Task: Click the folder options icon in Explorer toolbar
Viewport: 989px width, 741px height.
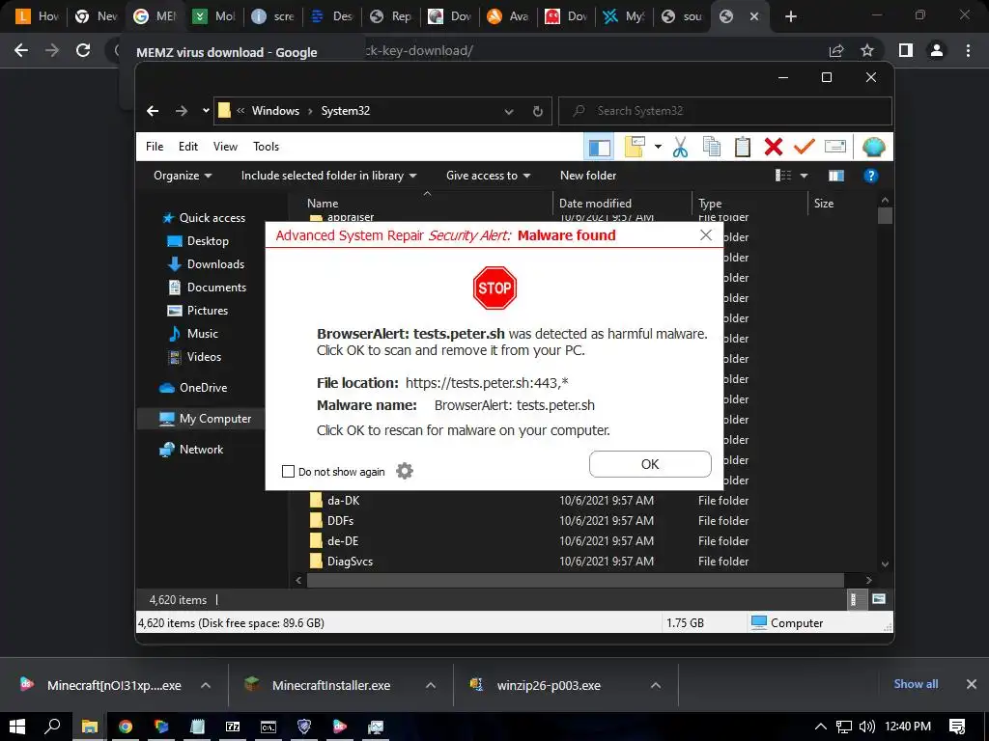Action: click(635, 148)
